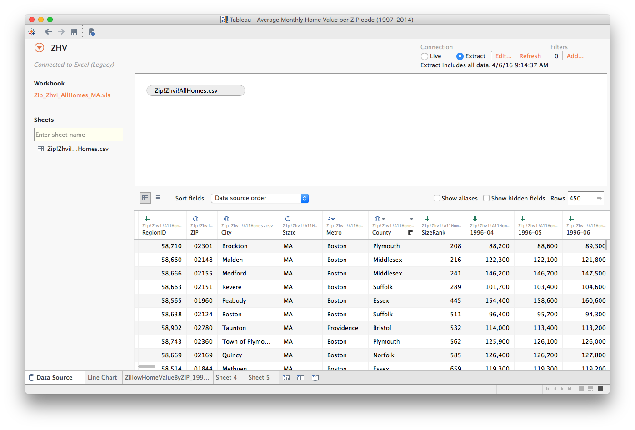The height and width of the screenshot is (430, 635).
Task: Go to next sheet navigation arrow
Action: tap(562, 389)
